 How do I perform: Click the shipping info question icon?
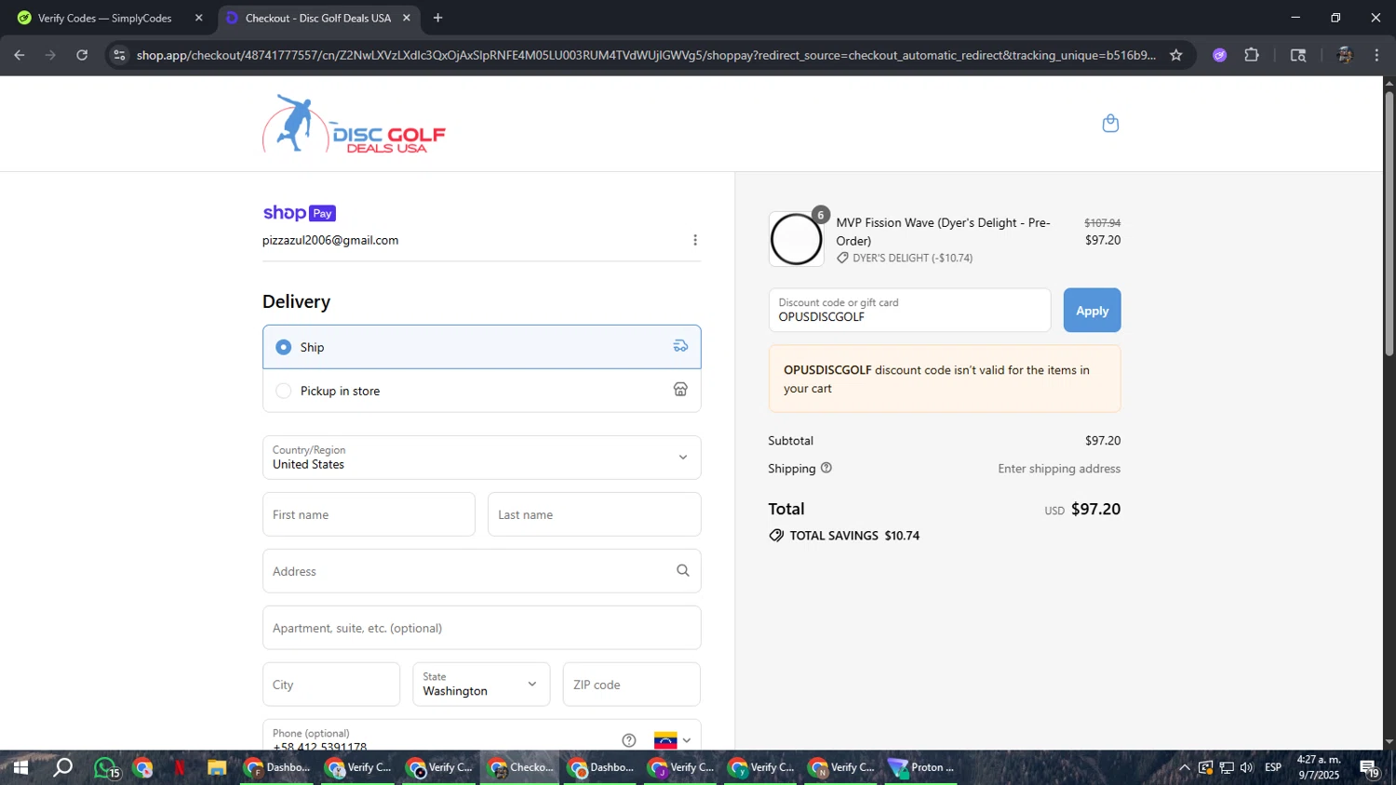coord(826,468)
